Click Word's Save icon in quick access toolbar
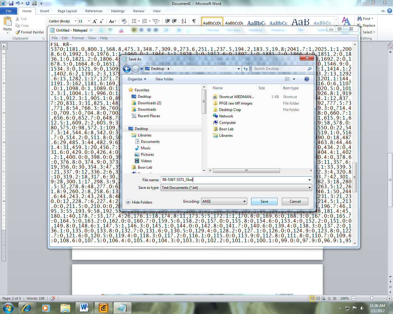This screenshot has height=314, width=393. click(x=11, y=3)
